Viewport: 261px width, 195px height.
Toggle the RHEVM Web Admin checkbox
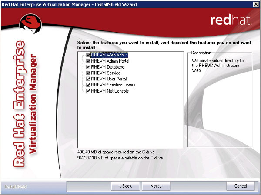click(x=88, y=55)
